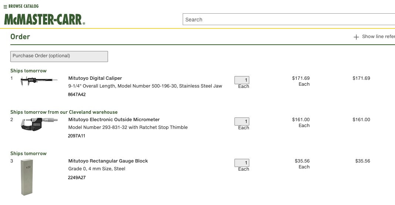
Task: Edit quantity for Digital Caliper
Action: click(242, 80)
